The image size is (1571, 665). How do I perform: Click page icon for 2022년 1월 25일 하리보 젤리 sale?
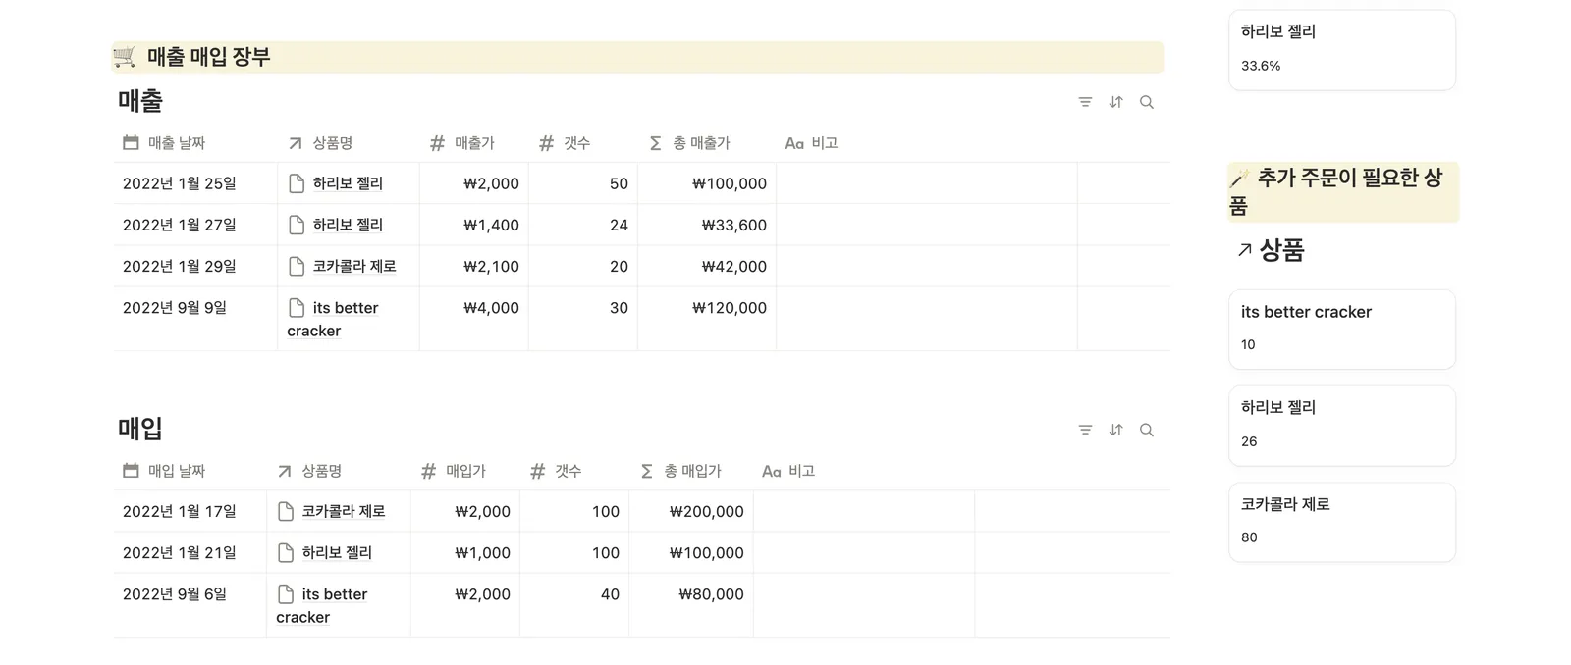297,183
